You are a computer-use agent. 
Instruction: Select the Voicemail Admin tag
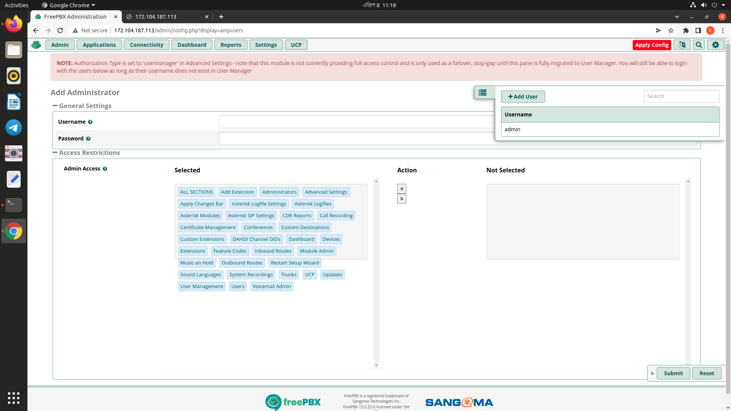click(271, 287)
